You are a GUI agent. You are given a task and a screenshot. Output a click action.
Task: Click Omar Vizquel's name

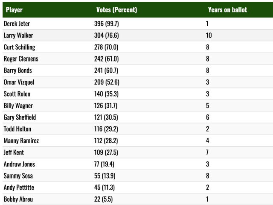(18, 82)
